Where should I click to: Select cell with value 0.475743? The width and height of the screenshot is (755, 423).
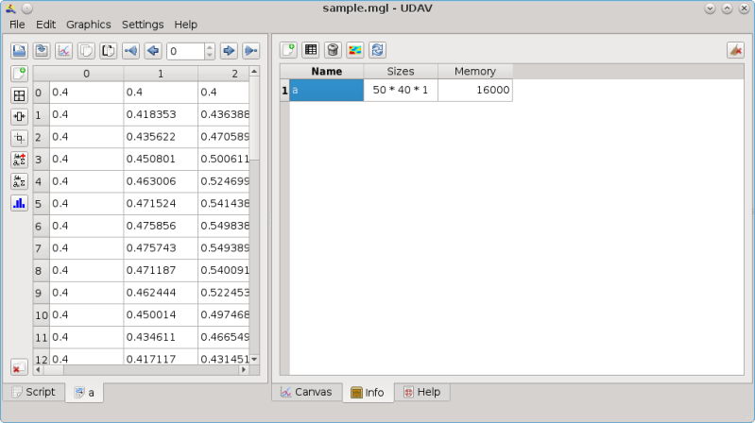161,247
